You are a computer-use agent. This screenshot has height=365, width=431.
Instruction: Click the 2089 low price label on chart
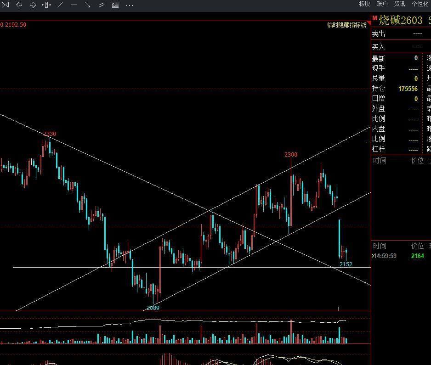click(x=153, y=308)
